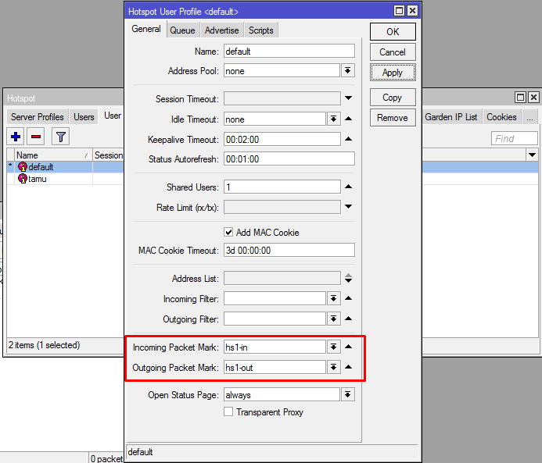
Task: Open the Outgoing Packet Mark dropdown
Action: tap(333, 367)
